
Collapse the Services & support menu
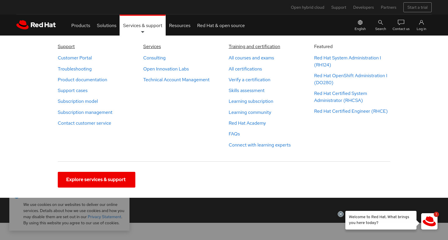(143, 25)
